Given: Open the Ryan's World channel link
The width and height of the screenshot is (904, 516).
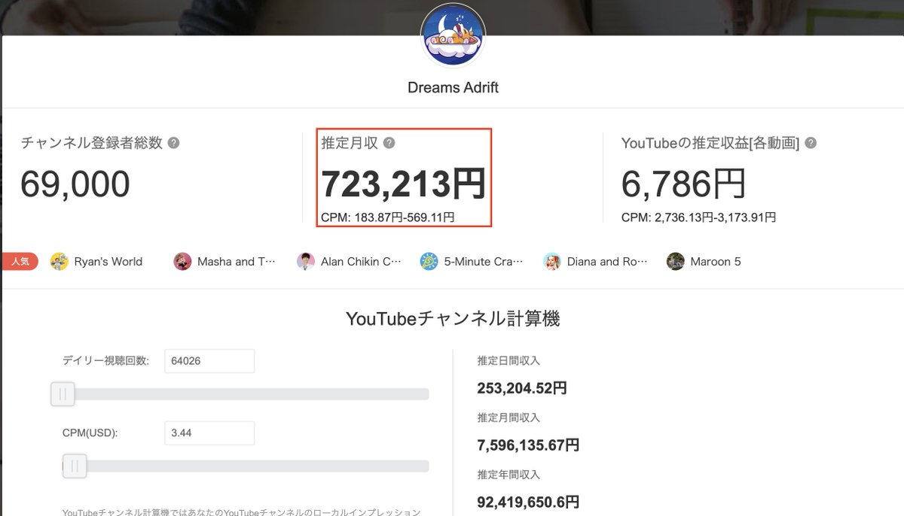Looking at the screenshot, I should (x=108, y=262).
